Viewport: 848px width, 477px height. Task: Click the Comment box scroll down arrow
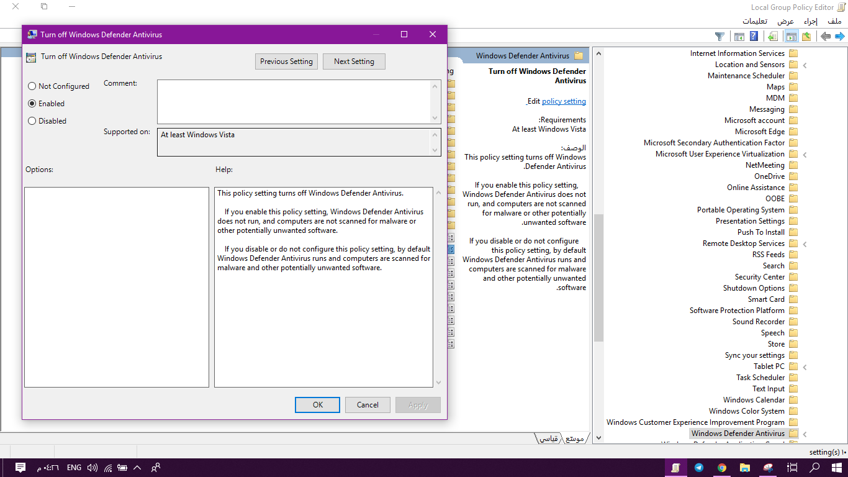tap(436, 118)
